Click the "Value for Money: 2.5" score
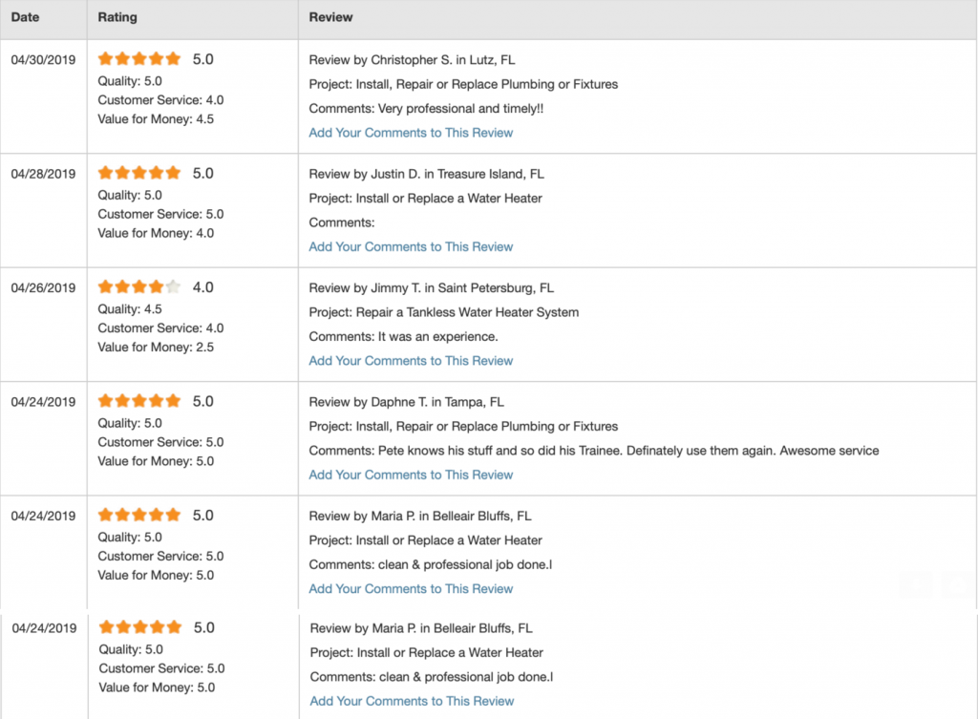The width and height of the screenshot is (978, 719). coord(156,348)
